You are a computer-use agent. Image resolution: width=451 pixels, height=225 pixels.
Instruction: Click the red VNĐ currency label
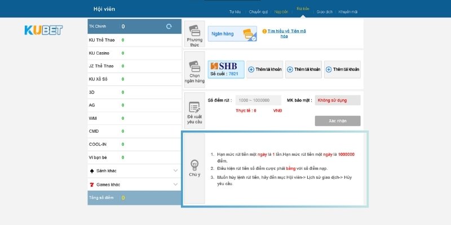277,110
